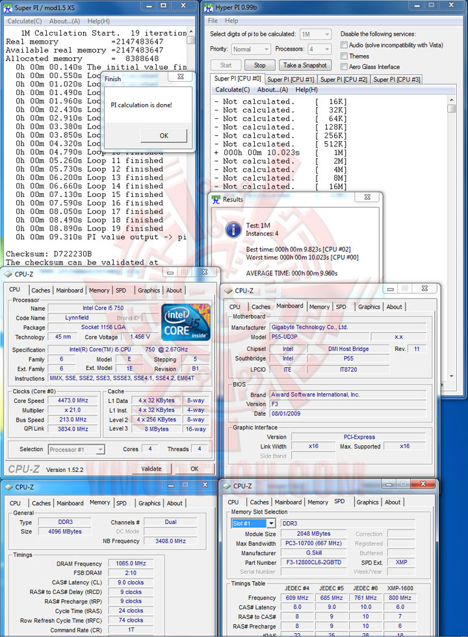Open SPD tab in CPU-Z Mainboard window

point(341,307)
